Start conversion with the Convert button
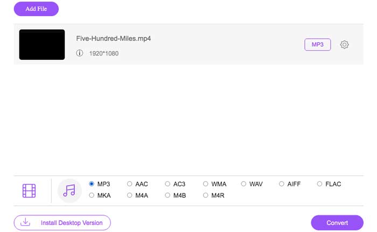Image resolution: width=377 pixels, height=232 pixels. 337,223
